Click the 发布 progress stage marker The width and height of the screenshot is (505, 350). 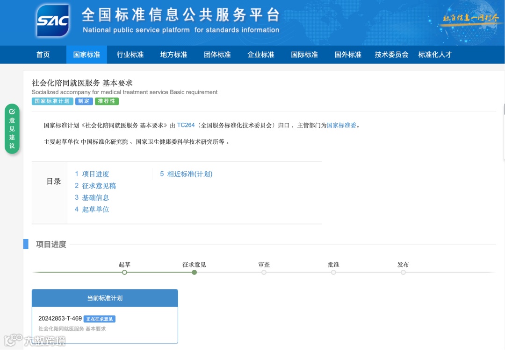403,272
